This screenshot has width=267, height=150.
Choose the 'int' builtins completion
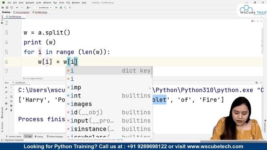[x=108, y=95]
